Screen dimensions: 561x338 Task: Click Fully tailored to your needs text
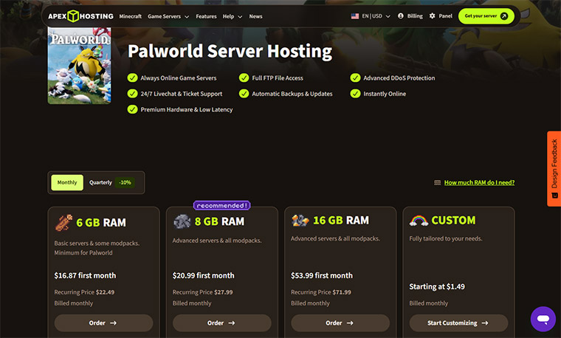pos(446,238)
